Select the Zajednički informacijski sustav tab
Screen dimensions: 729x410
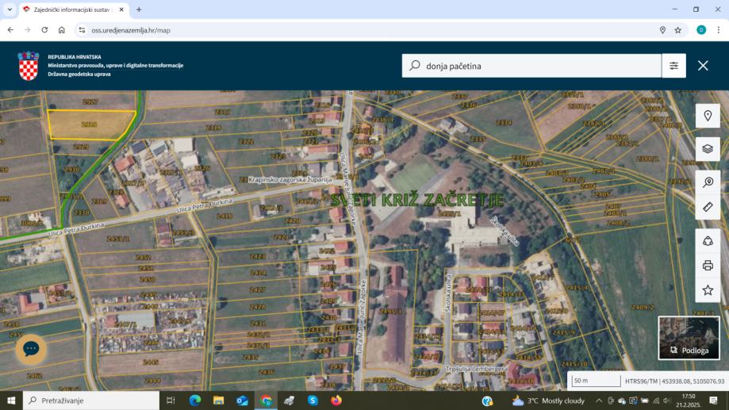[x=74, y=10]
